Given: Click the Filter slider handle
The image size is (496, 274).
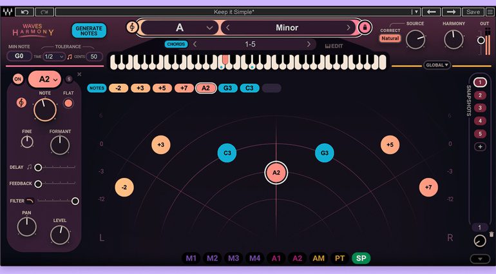Looking at the screenshot, I should pos(75,201).
